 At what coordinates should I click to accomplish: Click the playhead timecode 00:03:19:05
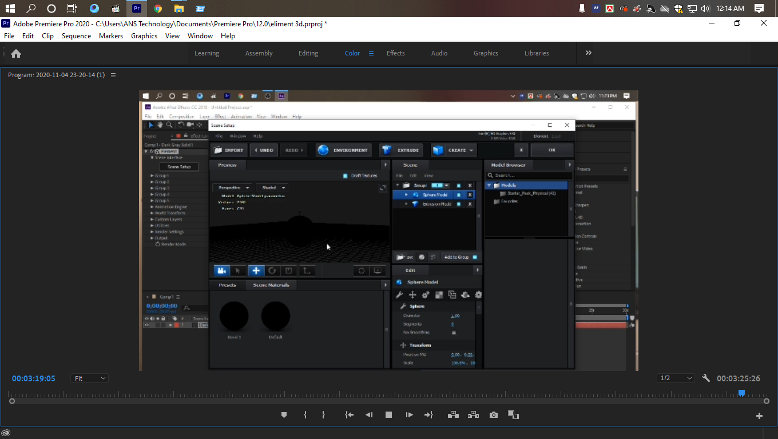[x=34, y=378]
